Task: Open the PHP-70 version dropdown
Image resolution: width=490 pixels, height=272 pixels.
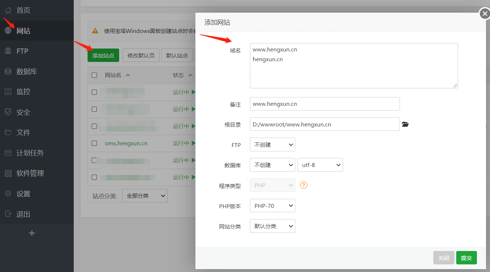Action: pyautogui.click(x=272, y=205)
